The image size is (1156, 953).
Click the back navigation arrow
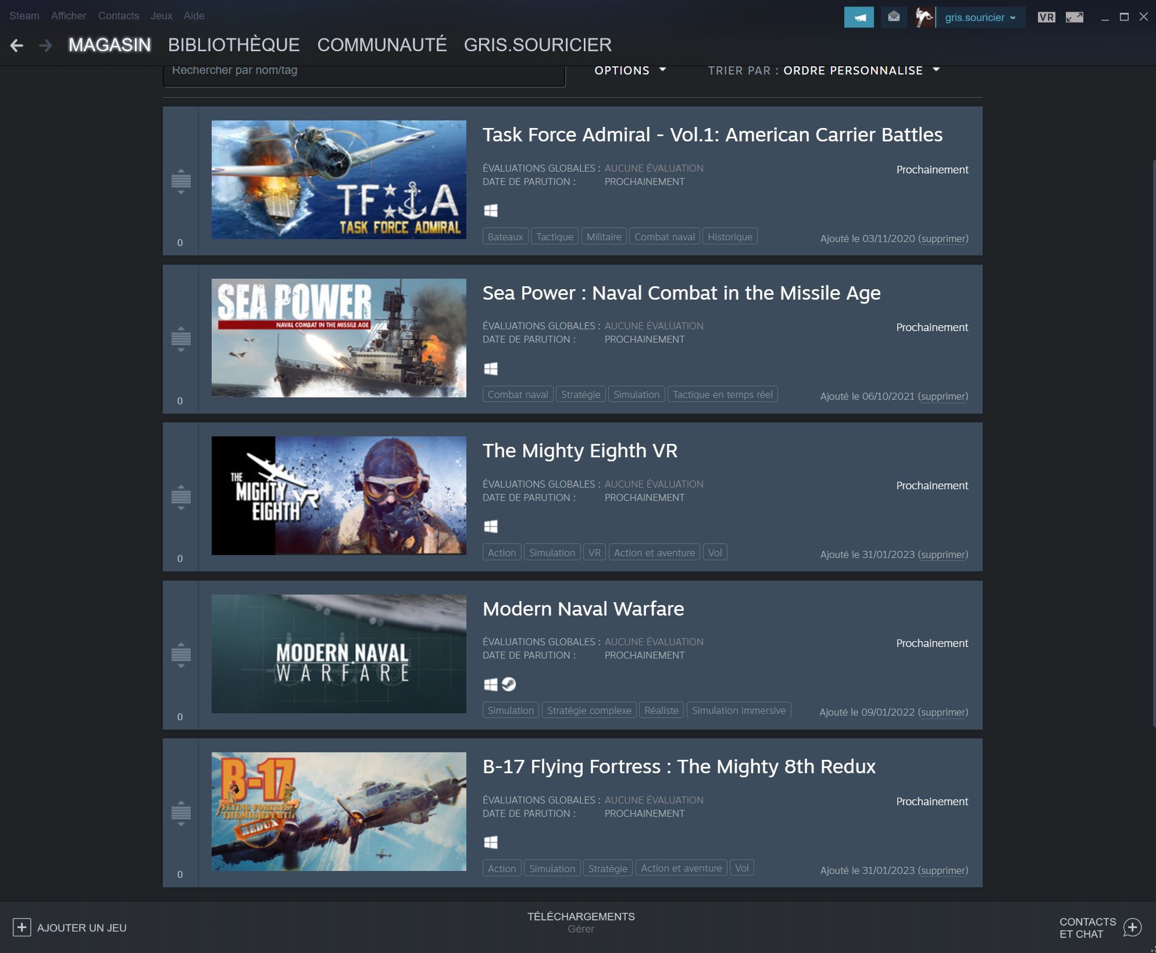pyautogui.click(x=17, y=45)
